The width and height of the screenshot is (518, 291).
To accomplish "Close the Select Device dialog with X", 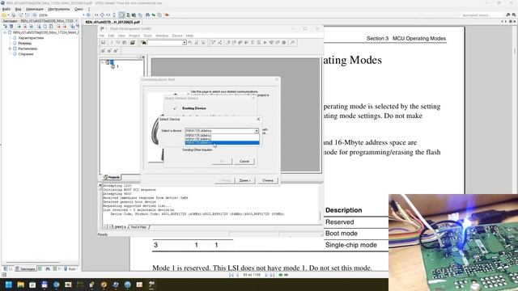I will point(258,119).
